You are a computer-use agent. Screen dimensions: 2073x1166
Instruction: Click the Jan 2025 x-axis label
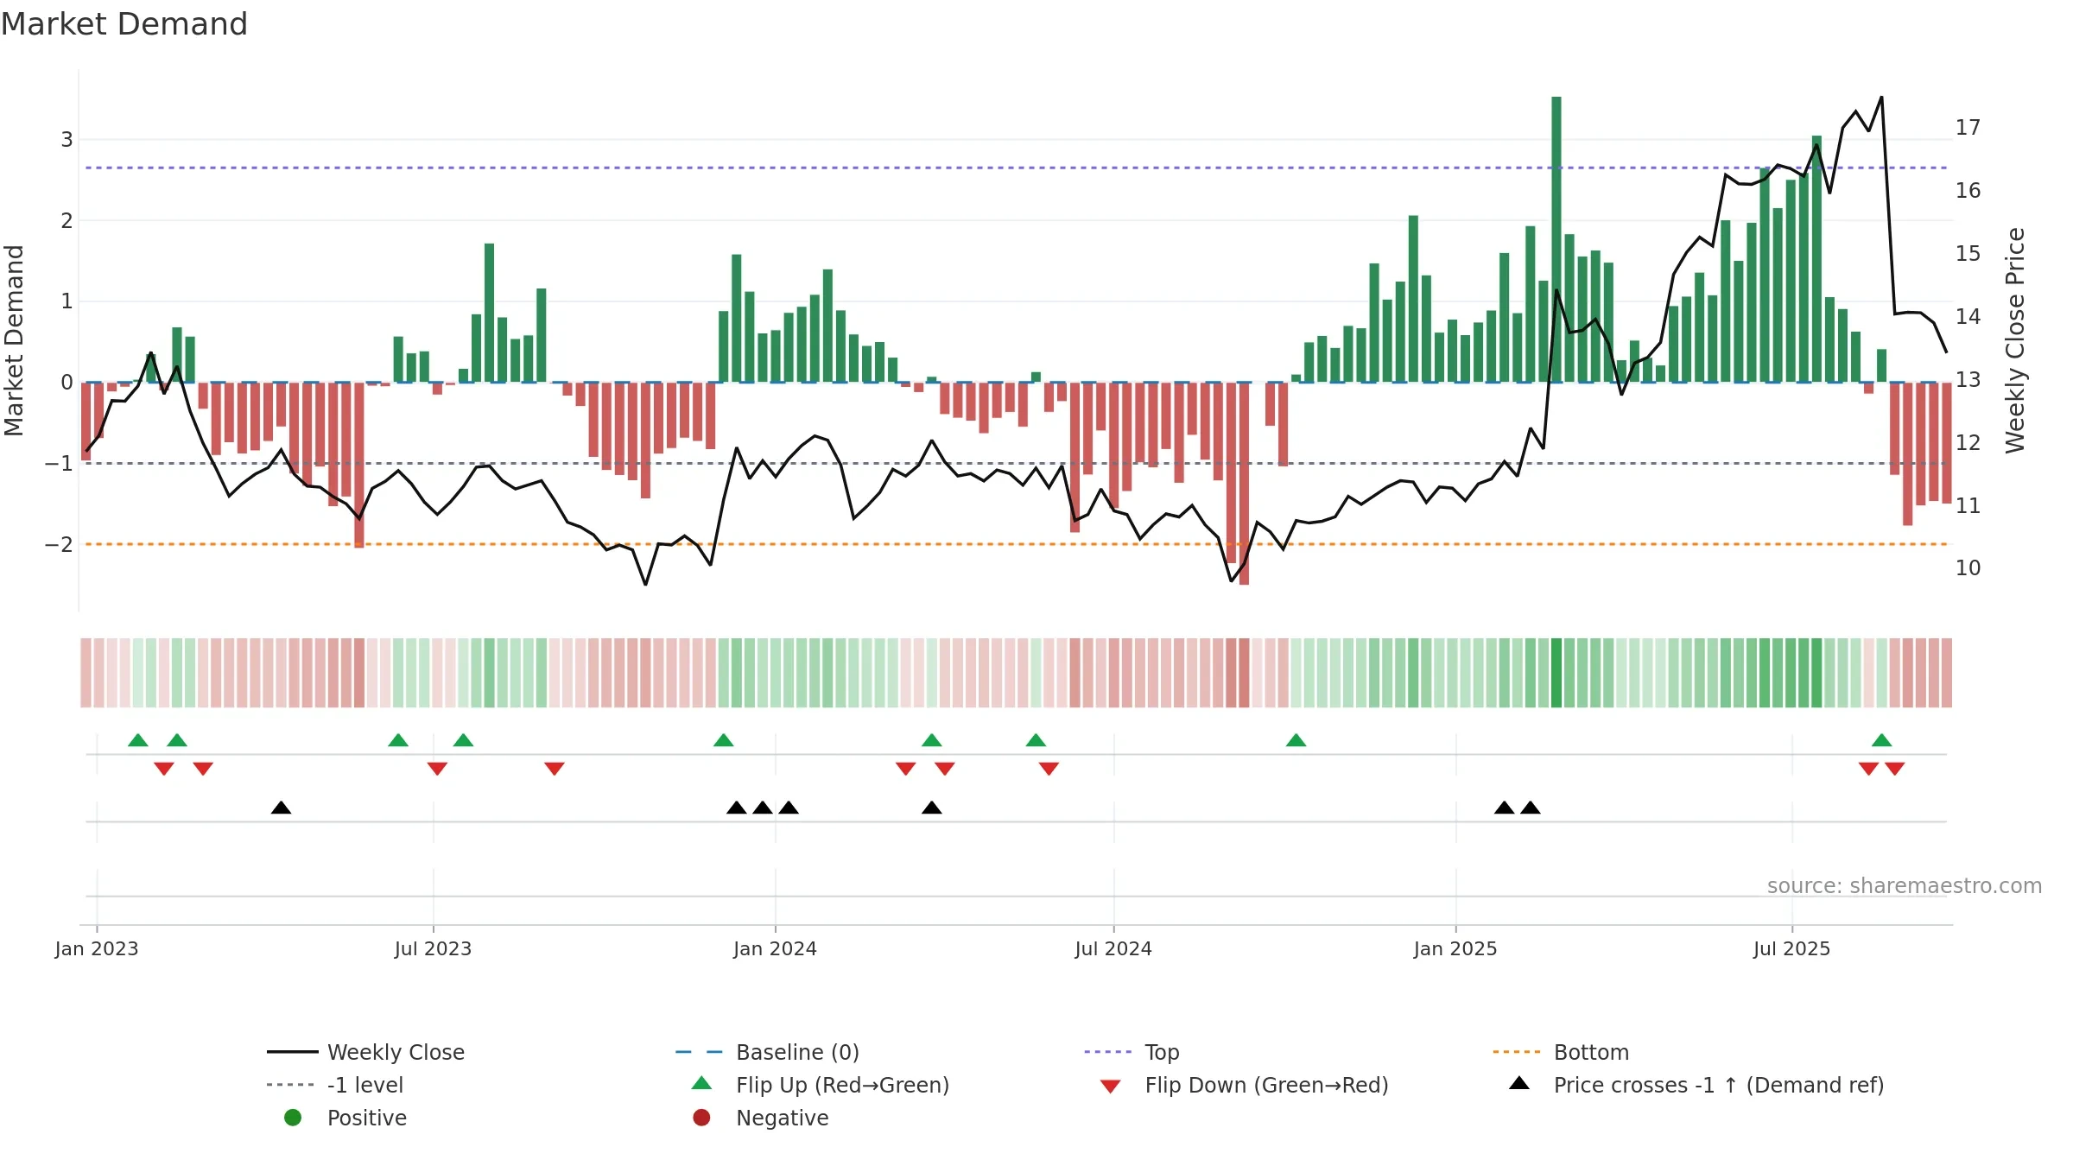click(x=1455, y=948)
